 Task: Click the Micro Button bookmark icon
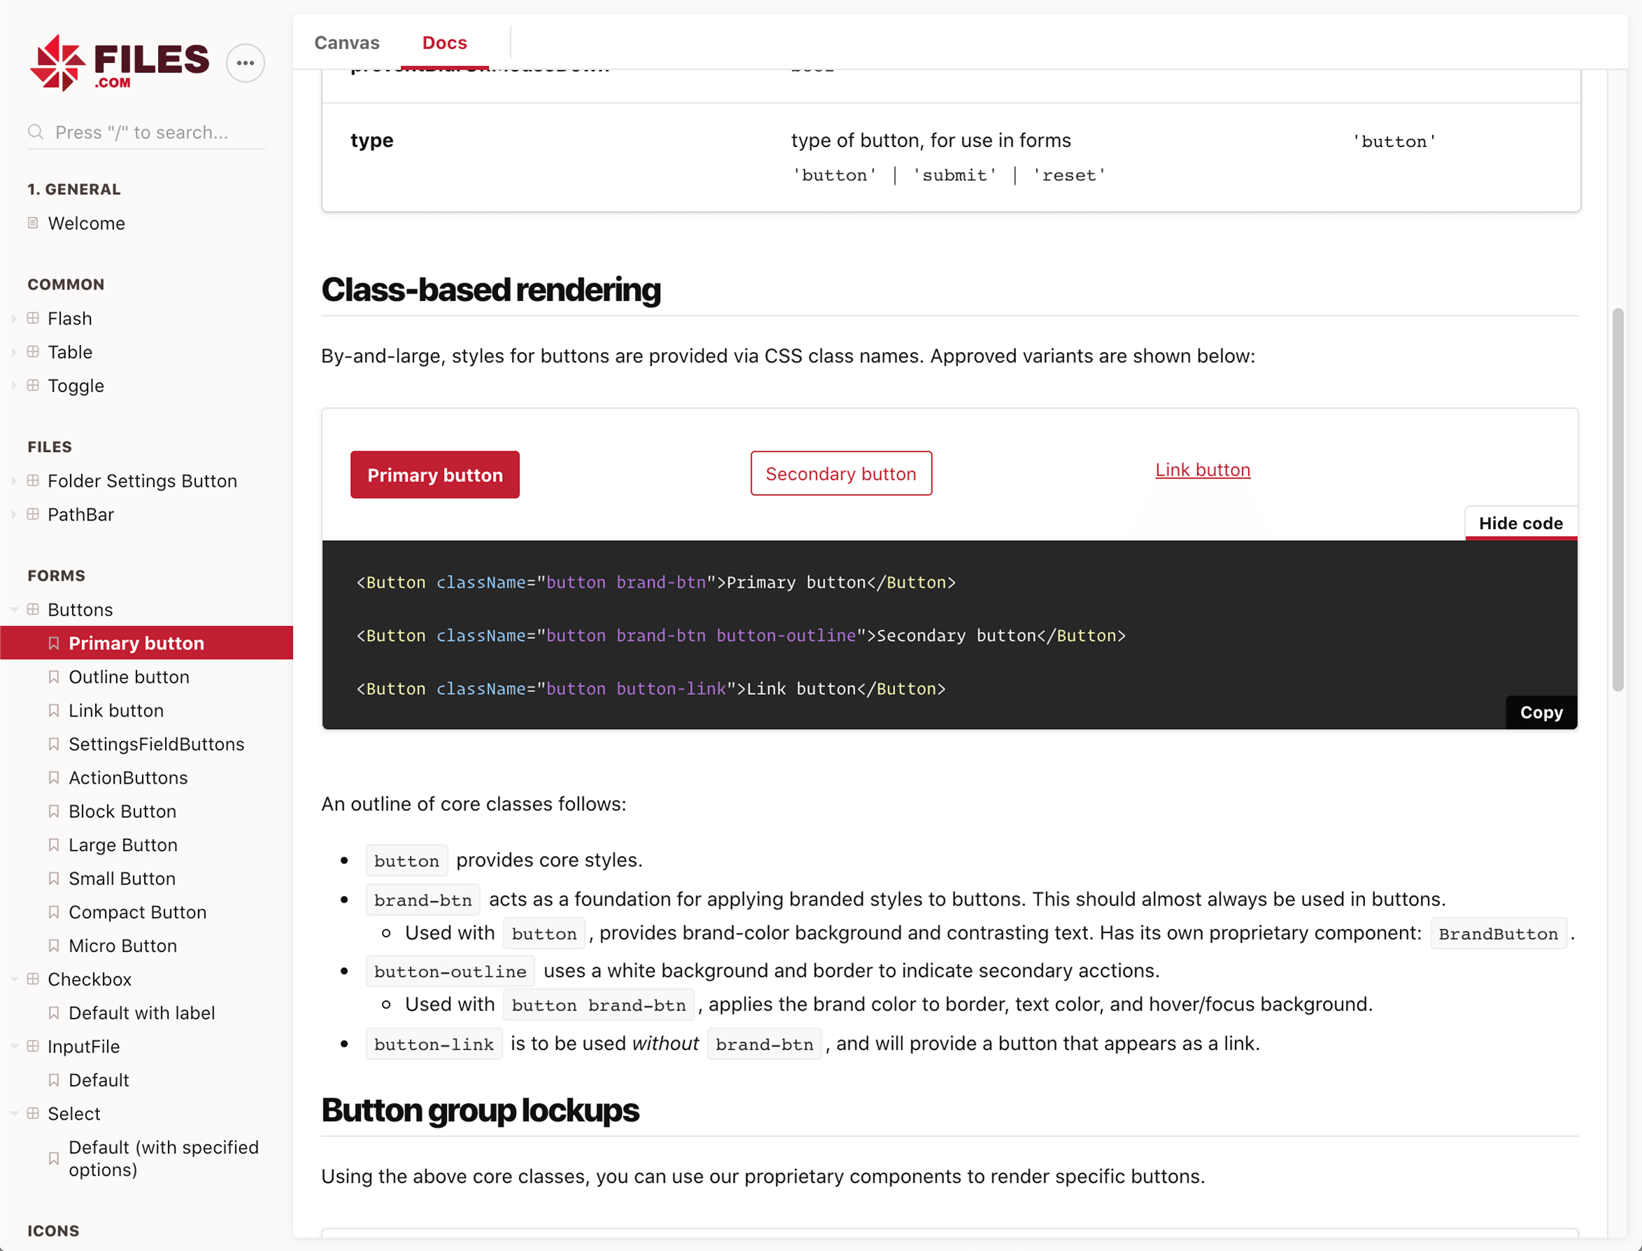(54, 945)
